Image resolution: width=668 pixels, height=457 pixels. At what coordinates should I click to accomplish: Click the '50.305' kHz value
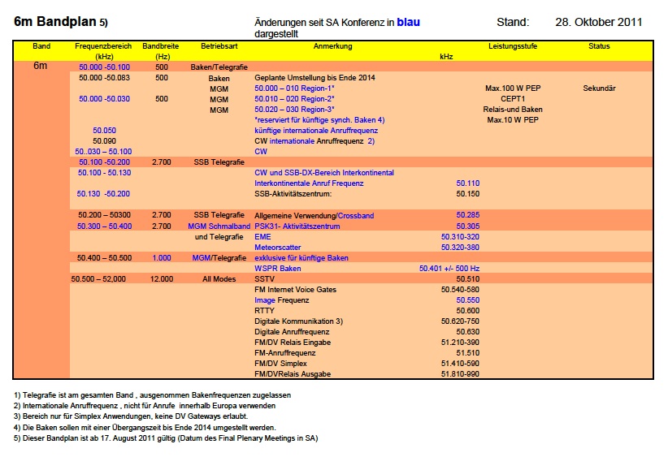468,226
